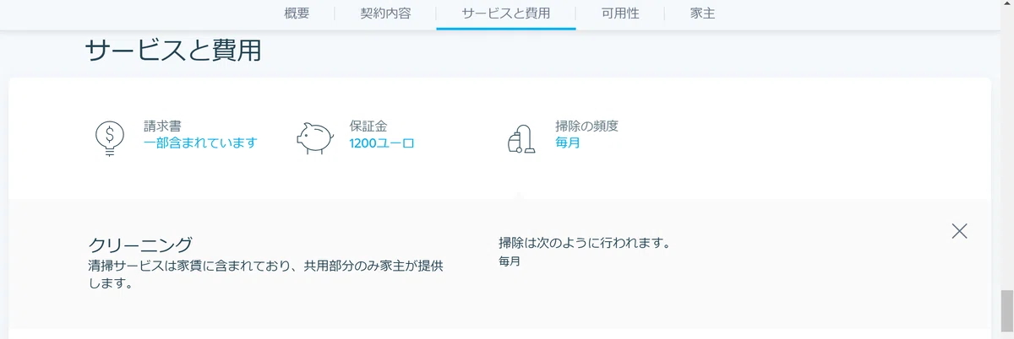The height and width of the screenshot is (339, 1014).
Task: Click the cleaning service description paragraph
Action: [266, 275]
